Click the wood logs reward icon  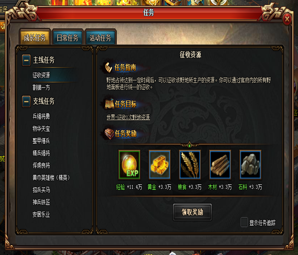click(x=220, y=165)
